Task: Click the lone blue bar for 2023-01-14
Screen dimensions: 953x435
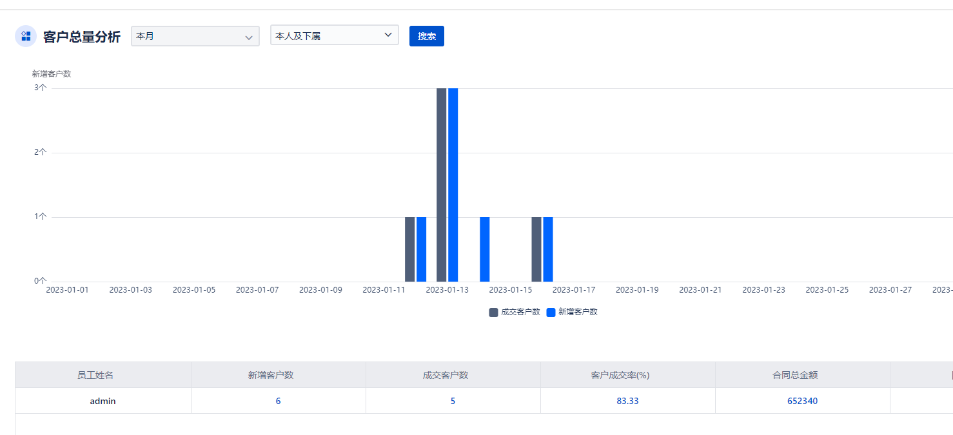Action: pos(484,249)
